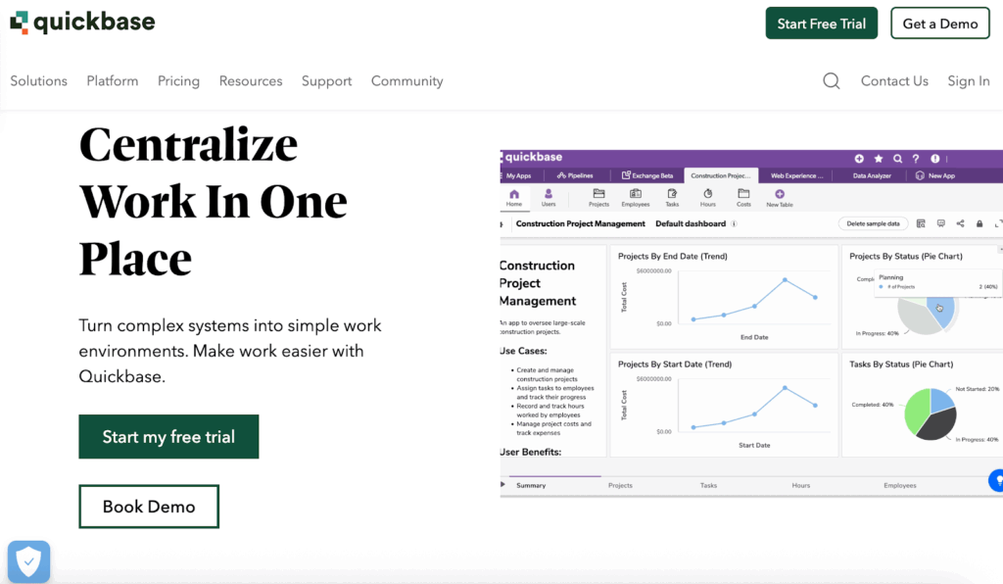Image resolution: width=1003 pixels, height=584 pixels.
Task: Open the Home icon in app toolbar
Action: tap(514, 198)
